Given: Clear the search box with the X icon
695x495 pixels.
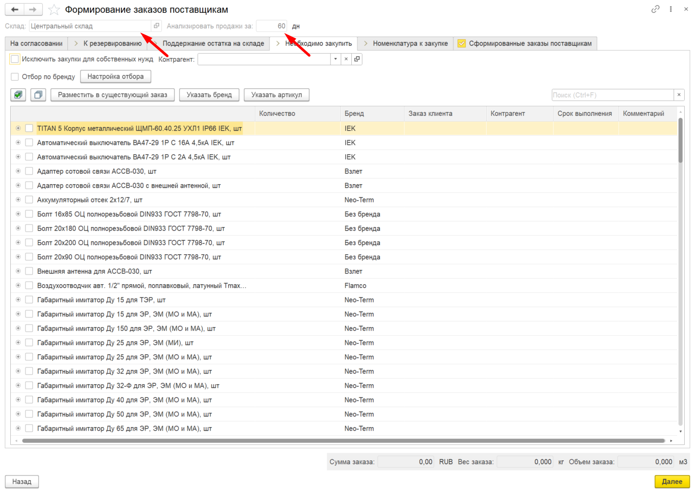Looking at the screenshot, I should click(x=679, y=95).
